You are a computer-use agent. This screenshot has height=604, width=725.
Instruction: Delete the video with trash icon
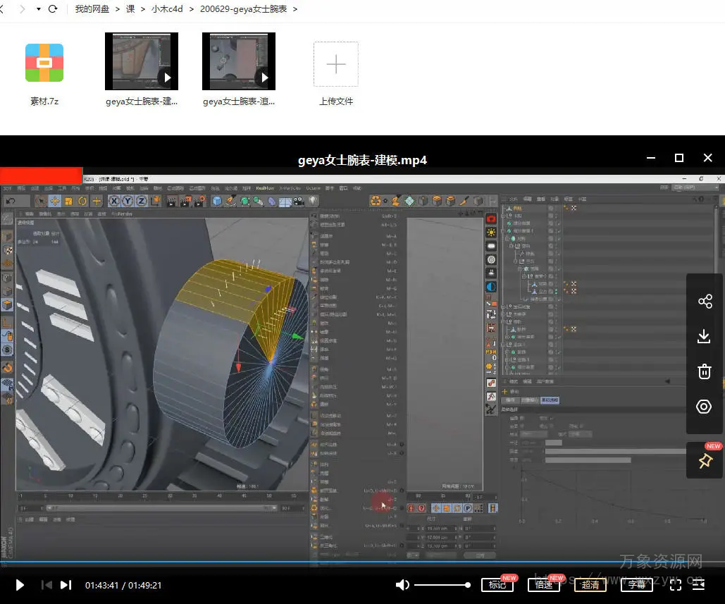coord(704,371)
